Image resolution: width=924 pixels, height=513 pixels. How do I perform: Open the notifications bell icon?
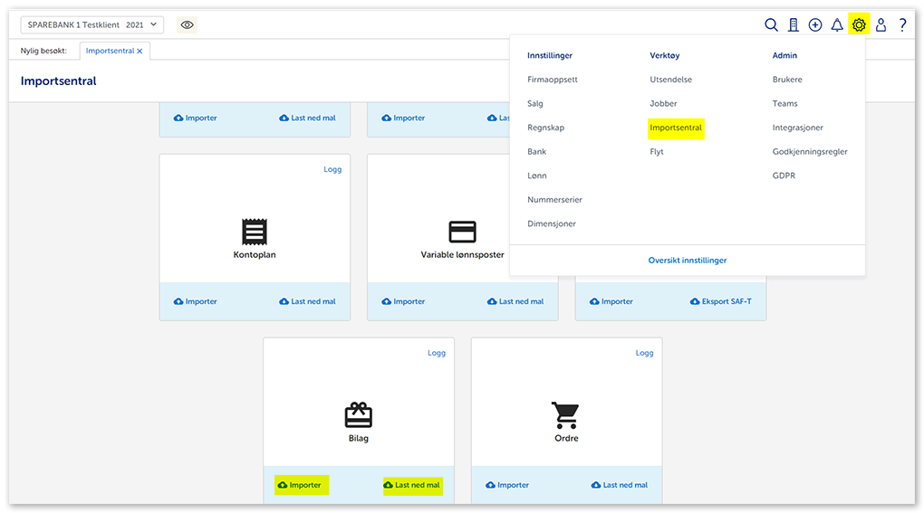pyautogui.click(x=837, y=25)
